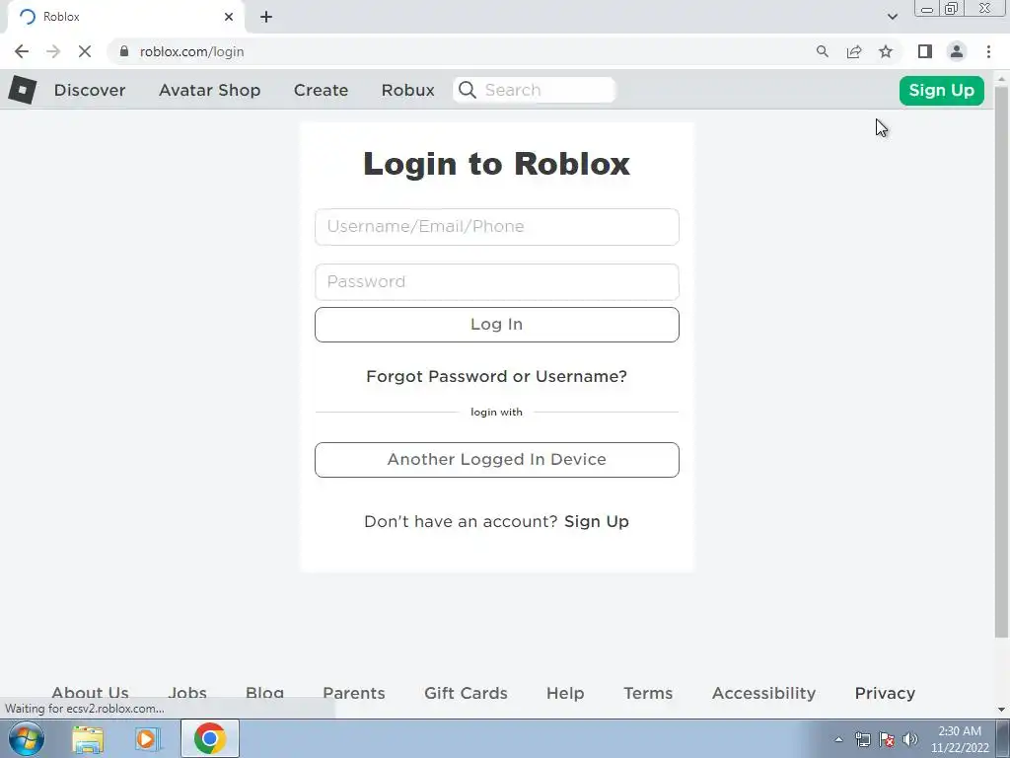The height and width of the screenshot is (758, 1010).
Task: Open the Discover menu item
Action: [90, 90]
